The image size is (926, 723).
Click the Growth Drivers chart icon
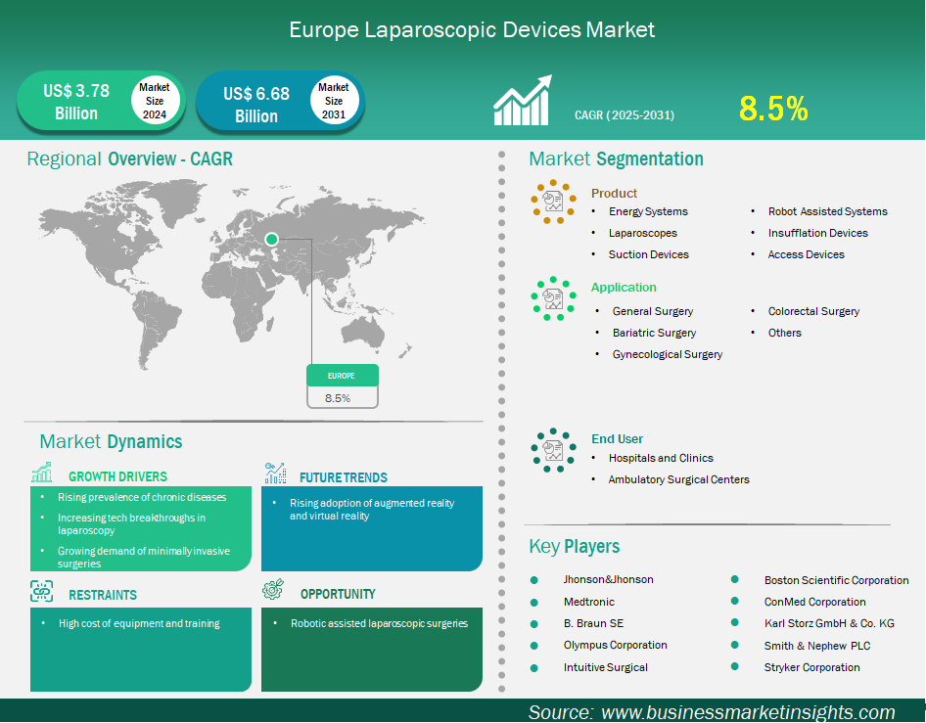[x=42, y=473]
